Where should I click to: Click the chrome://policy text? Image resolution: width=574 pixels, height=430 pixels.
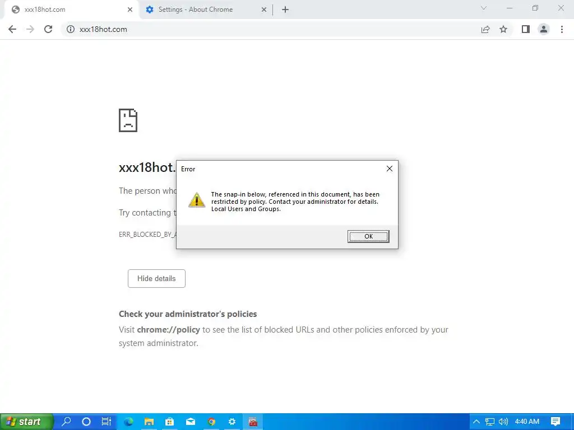(168, 330)
